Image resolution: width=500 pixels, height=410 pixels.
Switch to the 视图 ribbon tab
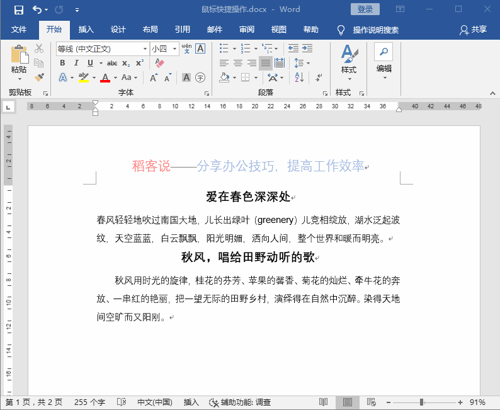point(279,30)
